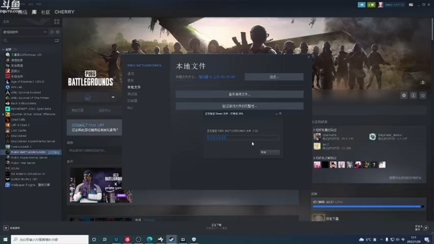
Task: Close the PUBG properties window
Action: pos(309,57)
